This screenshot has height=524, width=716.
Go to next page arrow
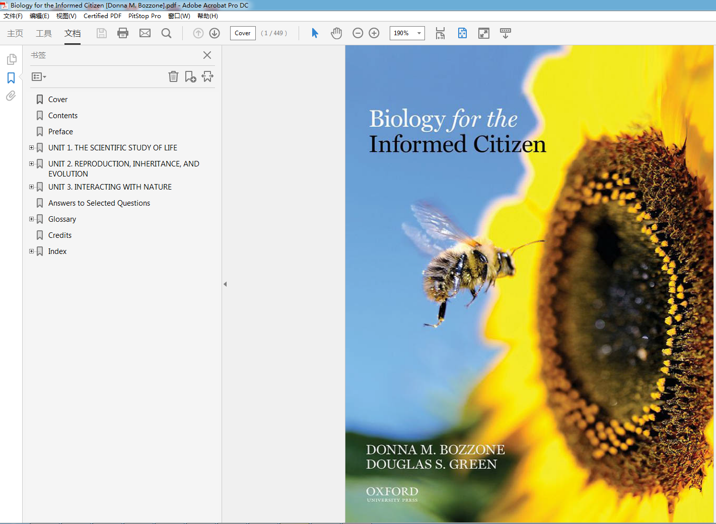[214, 33]
